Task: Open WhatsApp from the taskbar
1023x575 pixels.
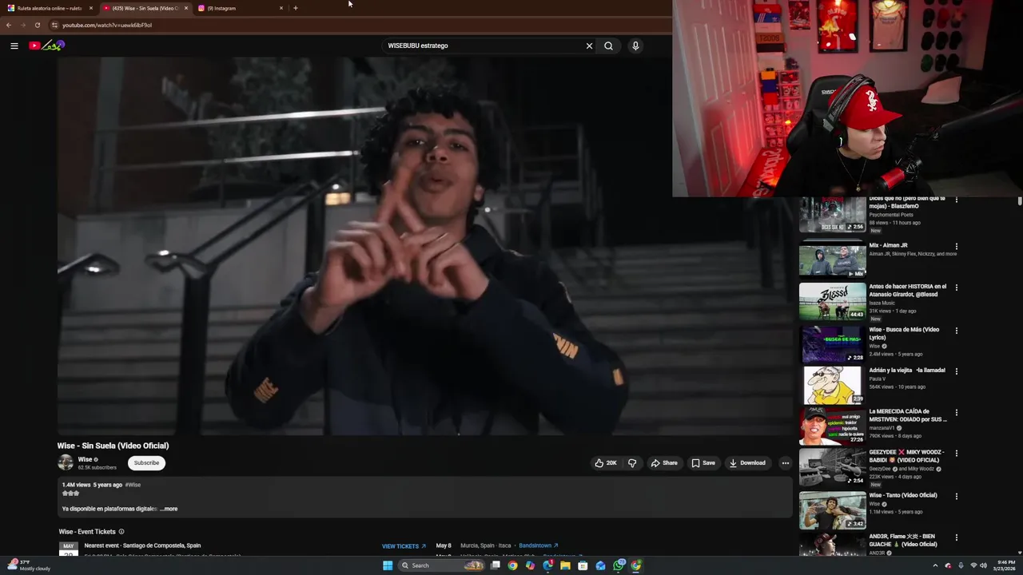Action: [619, 565]
